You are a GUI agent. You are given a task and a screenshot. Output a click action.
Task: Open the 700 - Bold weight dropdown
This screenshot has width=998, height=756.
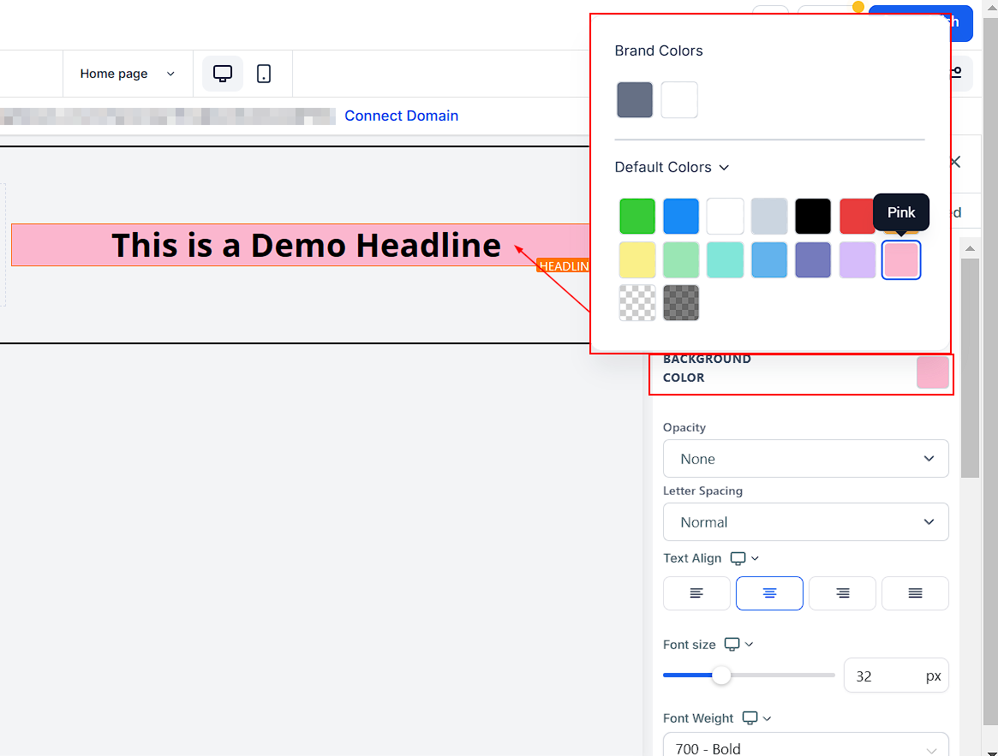[806, 745]
